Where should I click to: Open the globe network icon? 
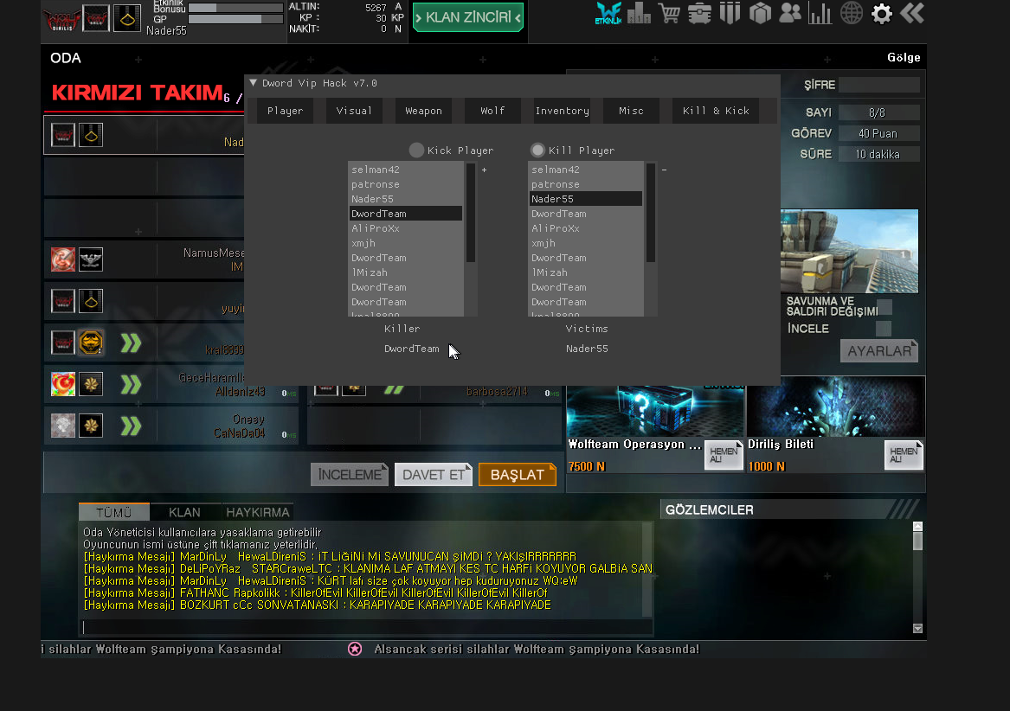(x=851, y=14)
